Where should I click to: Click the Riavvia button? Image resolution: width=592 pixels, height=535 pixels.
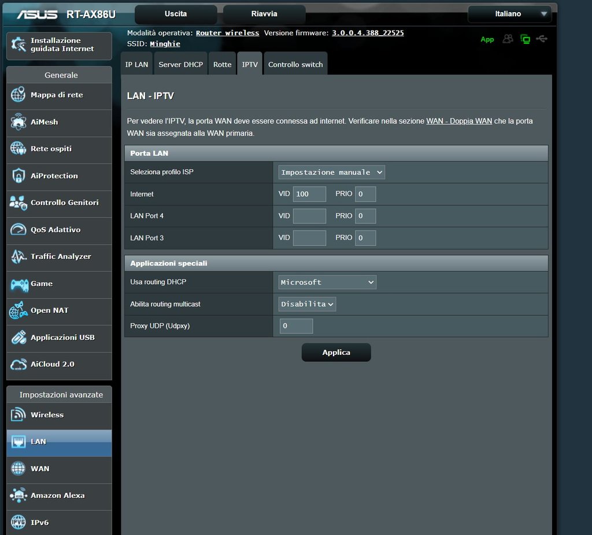(264, 14)
